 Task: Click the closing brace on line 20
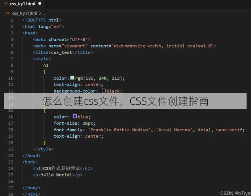pos(45,143)
